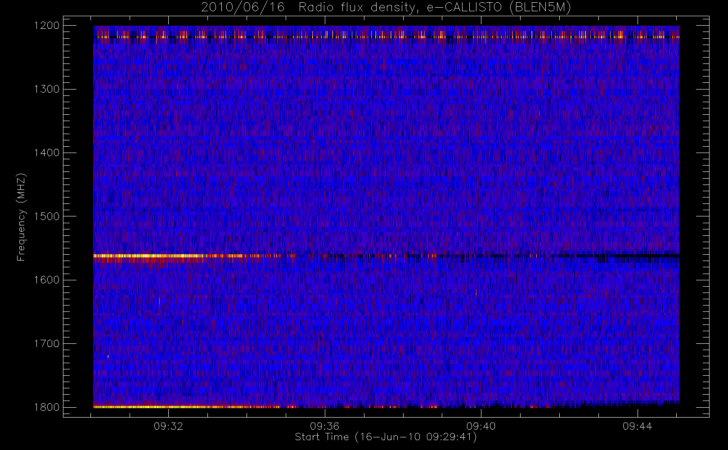Click the '09:40' time axis label
Screen dimensions: 728x450
point(481,427)
